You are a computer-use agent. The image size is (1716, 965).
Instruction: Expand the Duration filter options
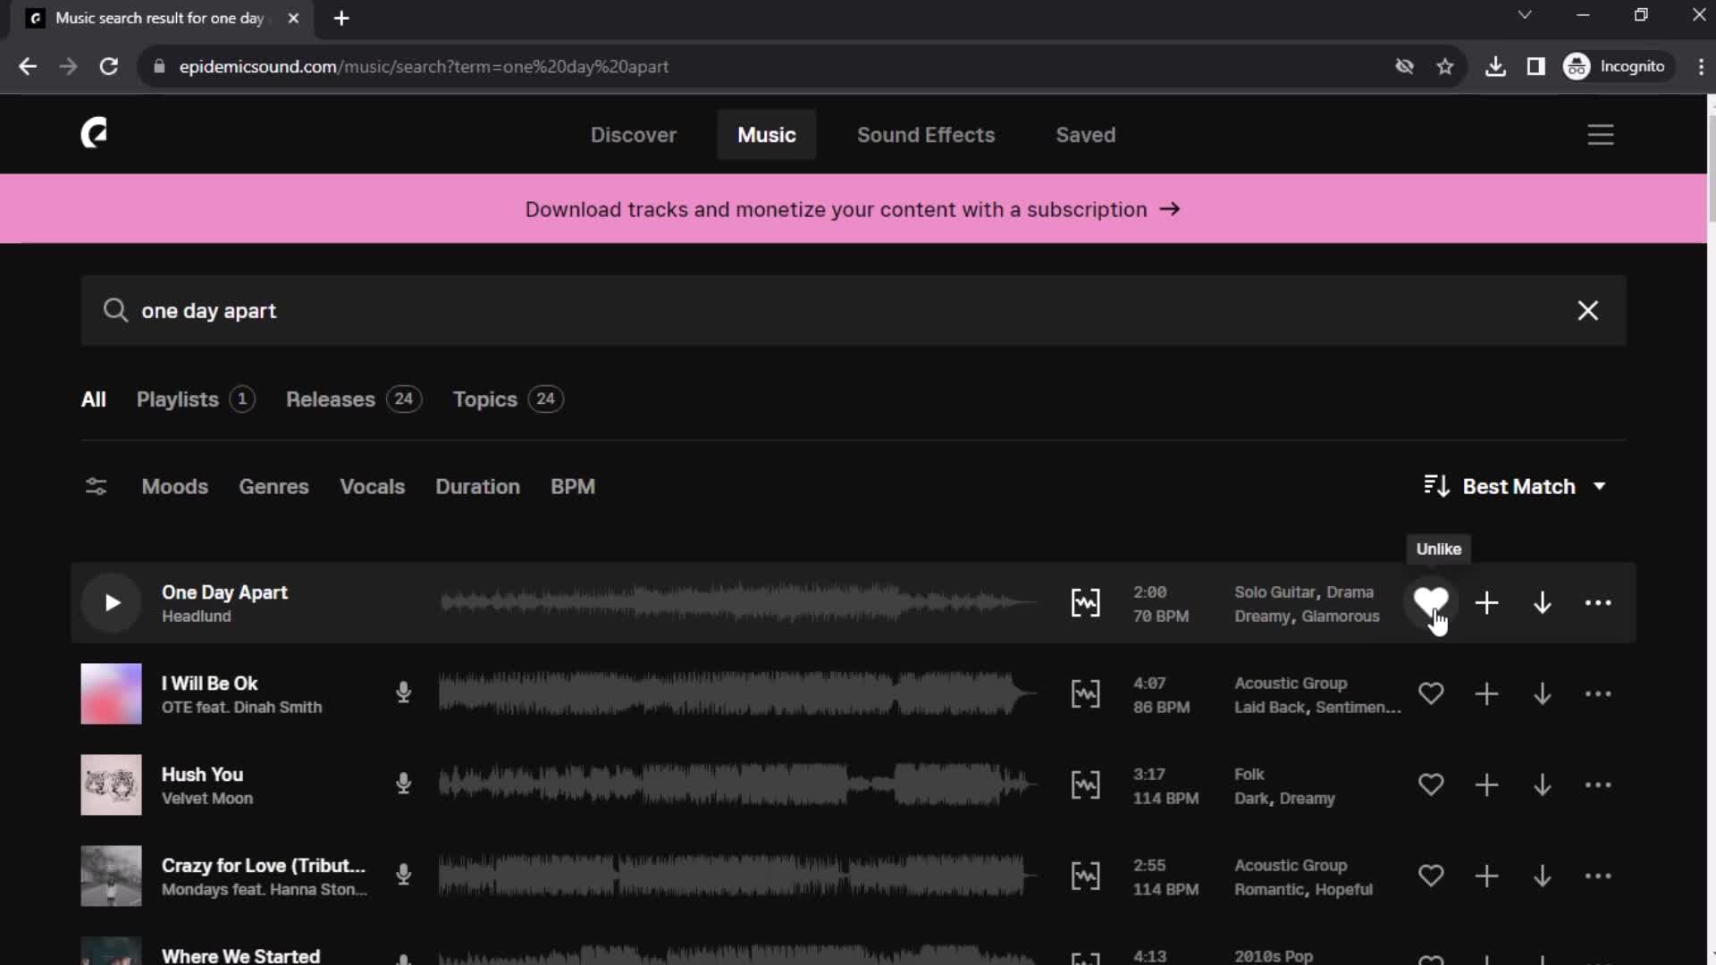click(x=477, y=487)
